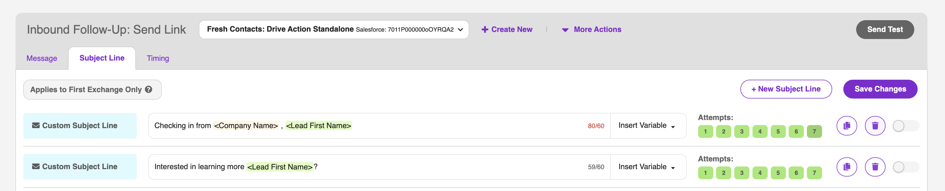Expand the More Actions menu
This screenshot has height=191, width=945.
pyautogui.click(x=591, y=30)
